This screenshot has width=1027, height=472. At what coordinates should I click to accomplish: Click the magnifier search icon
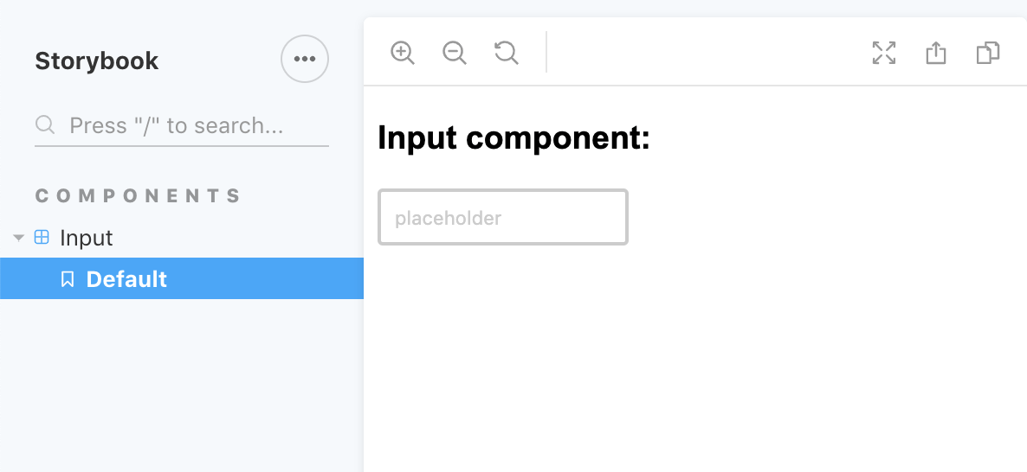pyautogui.click(x=44, y=124)
